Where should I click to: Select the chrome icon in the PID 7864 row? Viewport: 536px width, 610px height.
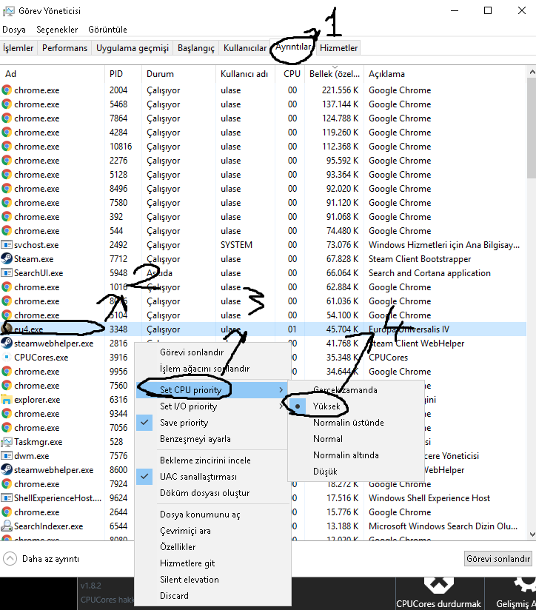6,118
